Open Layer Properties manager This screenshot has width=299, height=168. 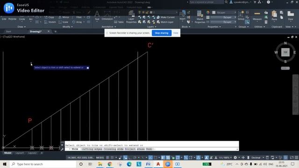[x=131, y=17]
